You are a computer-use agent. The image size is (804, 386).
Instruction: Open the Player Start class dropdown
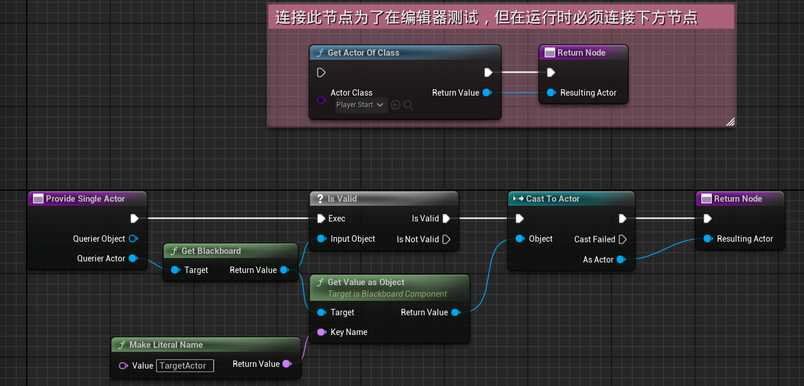coord(361,105)
